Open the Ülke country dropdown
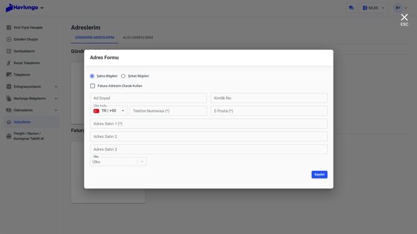This screenshot has height=234, width=417. [x=118, y=162]
